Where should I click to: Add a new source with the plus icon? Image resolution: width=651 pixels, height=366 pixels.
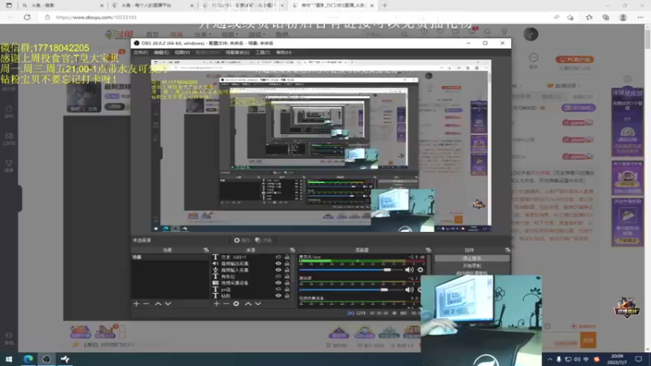pyautogui.click(x=216, y=303)
